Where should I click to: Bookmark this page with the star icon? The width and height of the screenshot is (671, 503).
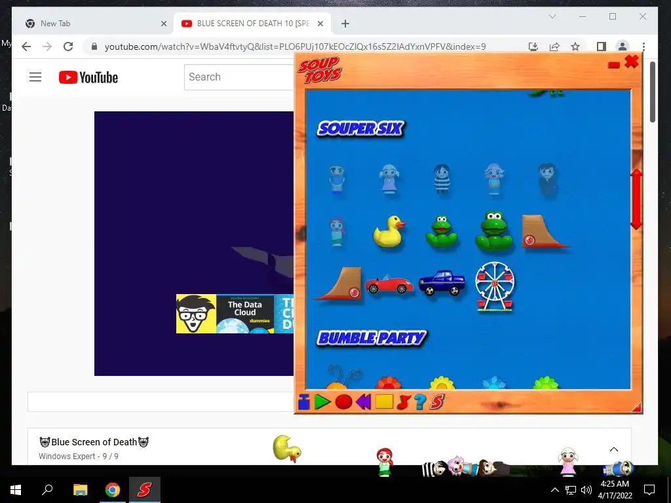coord(575,47)
